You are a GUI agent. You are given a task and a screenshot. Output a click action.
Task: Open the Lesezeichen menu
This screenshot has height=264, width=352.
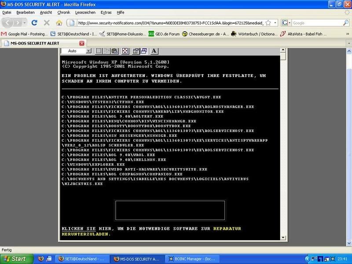pos(85,13)
